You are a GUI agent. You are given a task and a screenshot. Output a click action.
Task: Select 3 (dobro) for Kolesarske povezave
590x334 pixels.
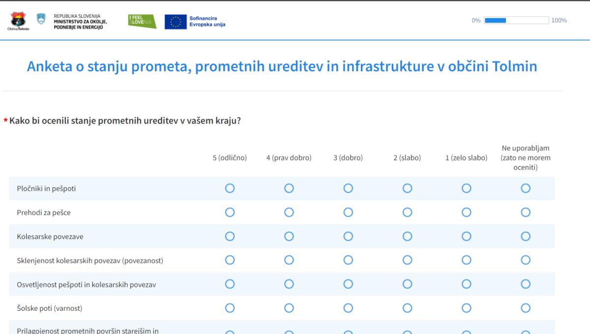[x=348, y=236]
